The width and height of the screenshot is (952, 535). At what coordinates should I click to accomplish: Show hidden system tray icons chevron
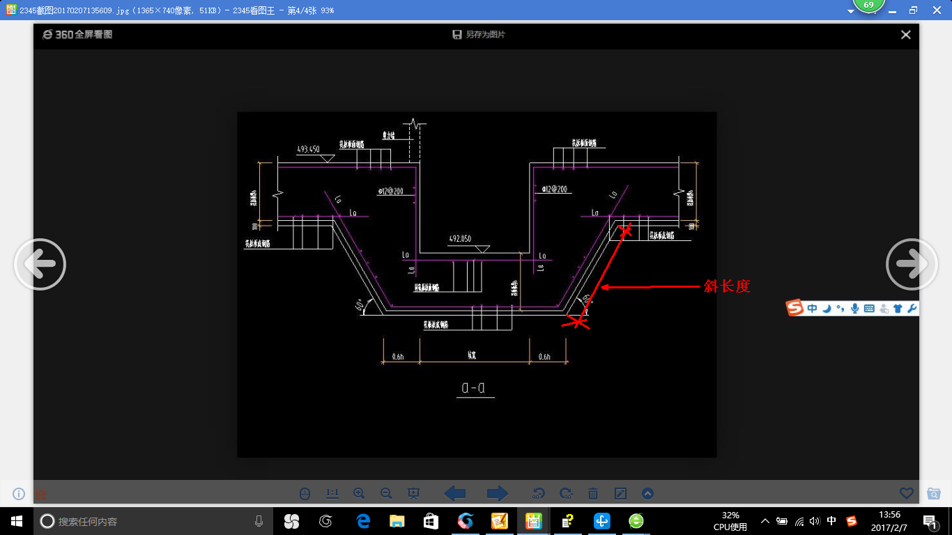(765, 521)
